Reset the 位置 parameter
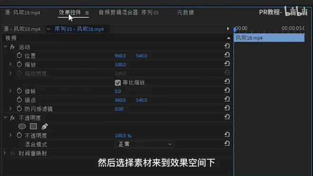The width and height of the screenshot is (313, 176). click(x=227, y=55)
